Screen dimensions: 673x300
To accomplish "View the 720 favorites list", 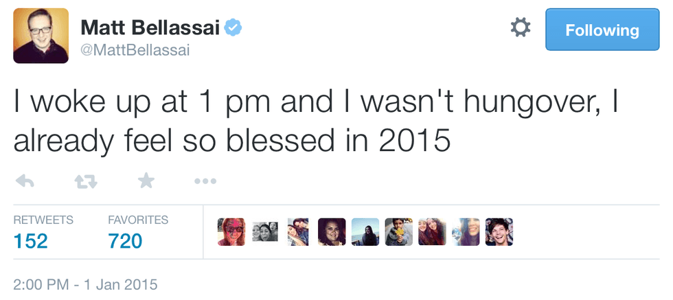I will (x=125, y=241).
